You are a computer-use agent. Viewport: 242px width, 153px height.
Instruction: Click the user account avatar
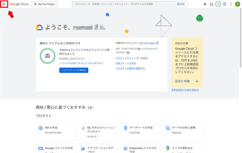pos(237,4)
